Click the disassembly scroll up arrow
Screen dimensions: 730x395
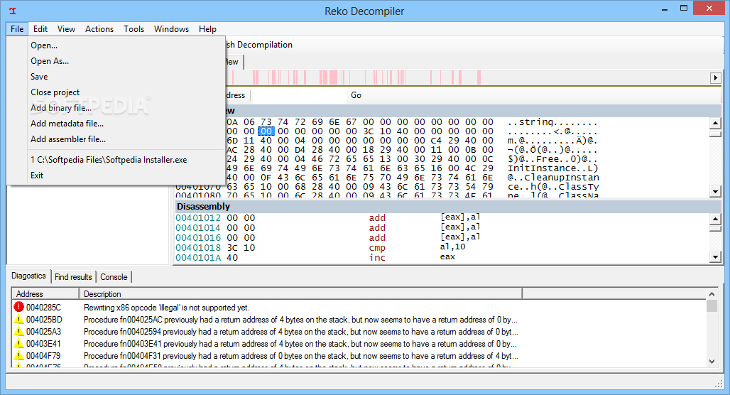tap(716, 219)
